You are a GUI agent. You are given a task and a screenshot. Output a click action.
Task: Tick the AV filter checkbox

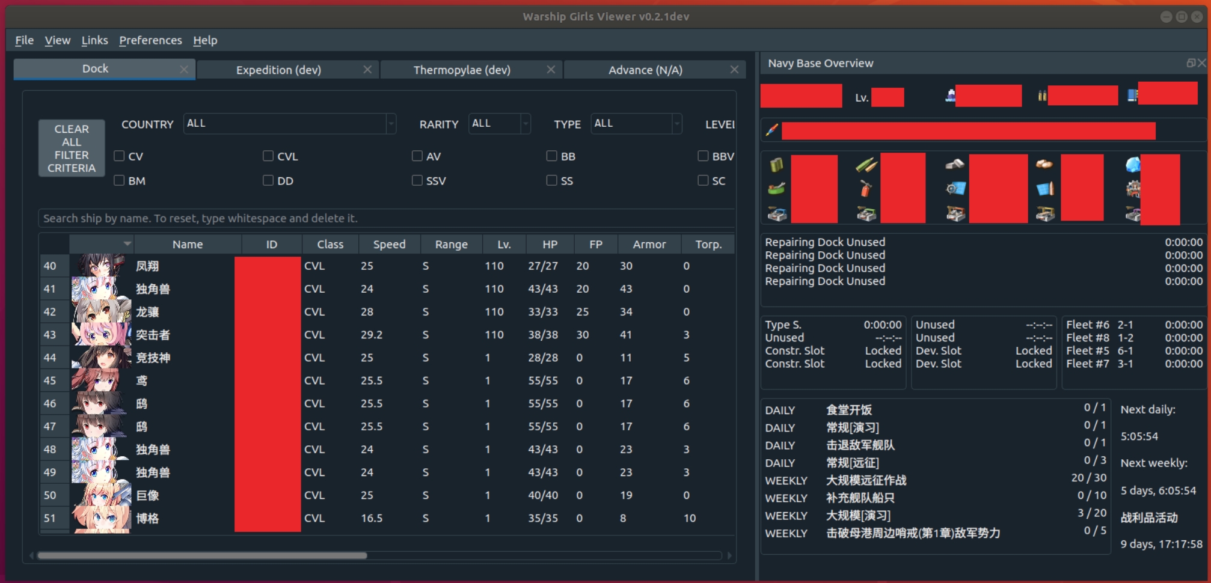417,156
